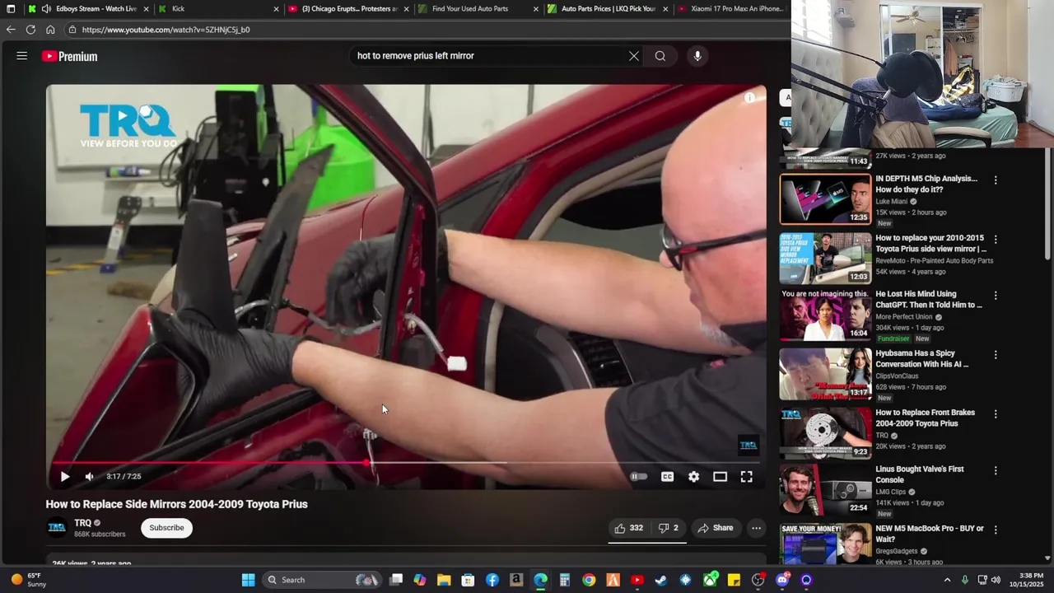
Task: Dislike the video with thumbs down
Action: (668, 528)
